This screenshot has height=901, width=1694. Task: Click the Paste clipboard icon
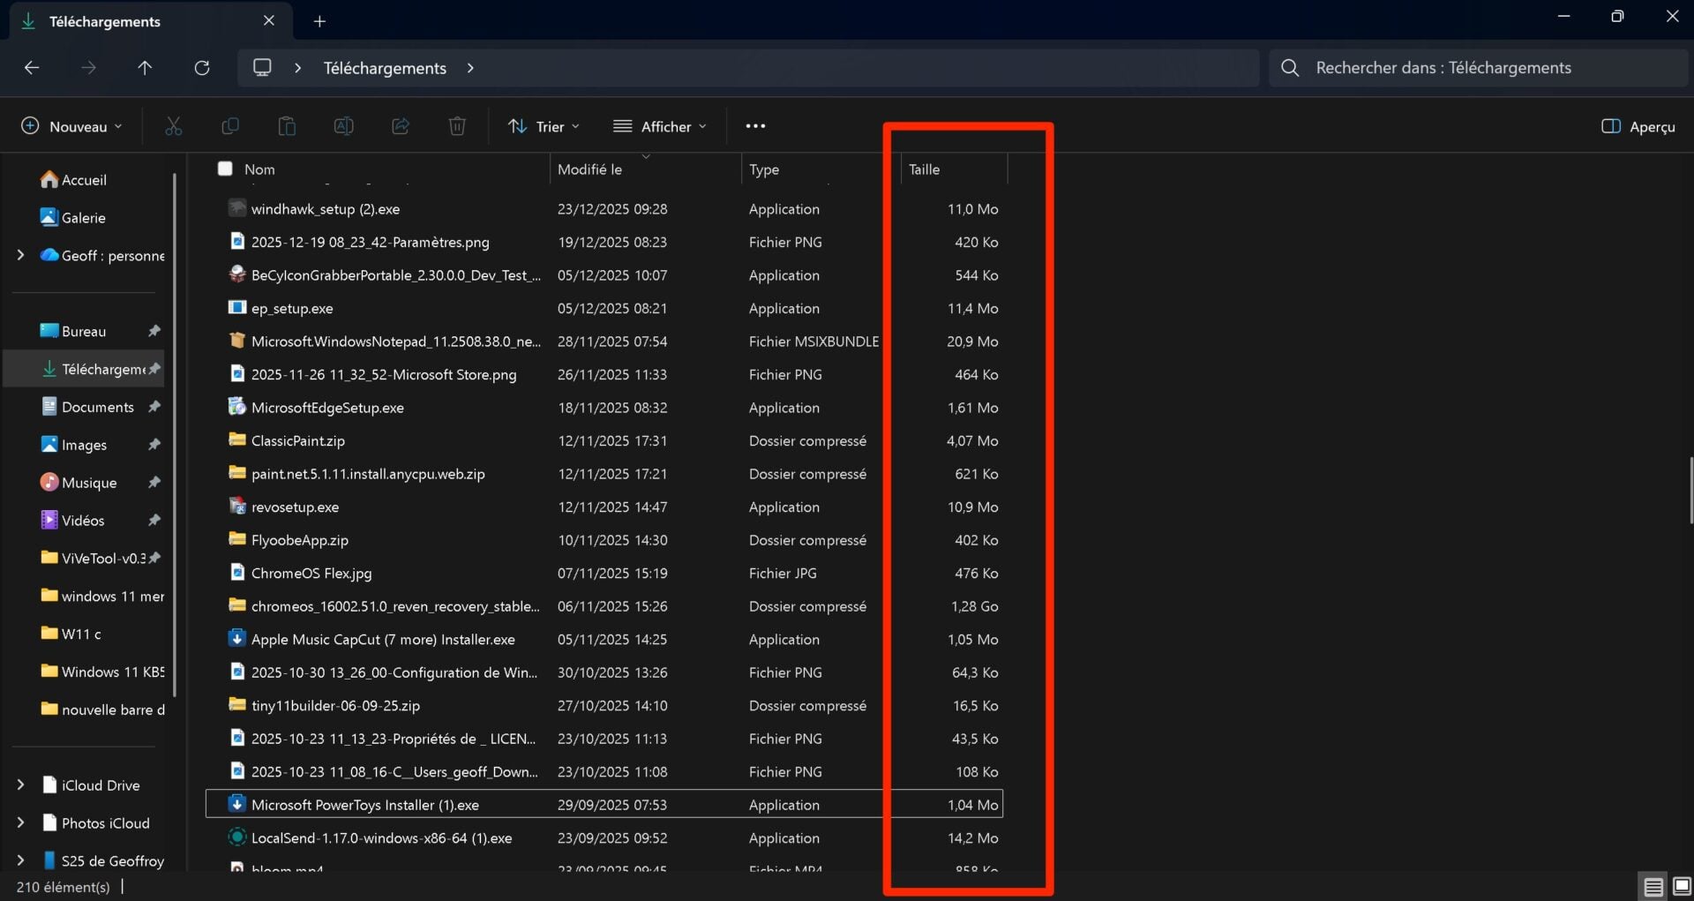(287, 126)
